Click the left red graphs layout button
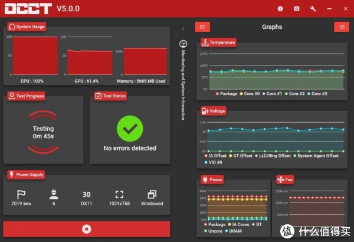Screen dimensions: 354x242 coord(202,27)
